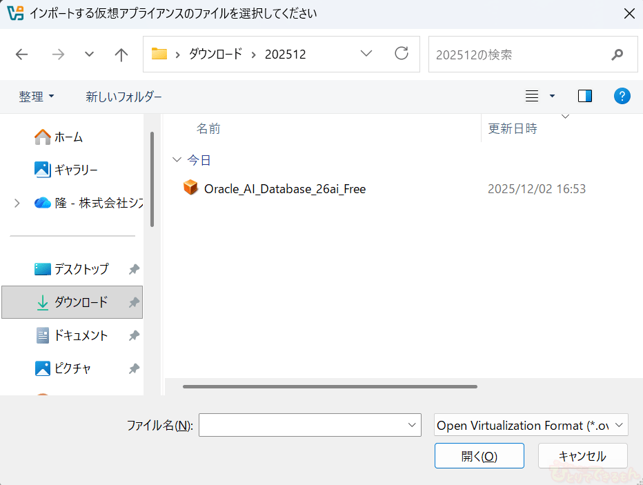
Task: Select the Oracle_AI_Database_26ai_Free file
Action: pyautogui.click(x=284, y=188)
